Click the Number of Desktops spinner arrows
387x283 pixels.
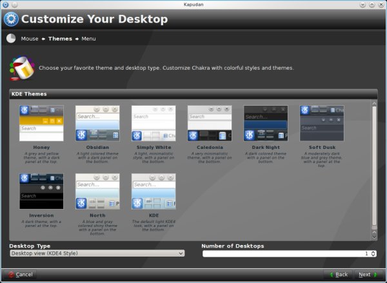(x=373, y=253)
